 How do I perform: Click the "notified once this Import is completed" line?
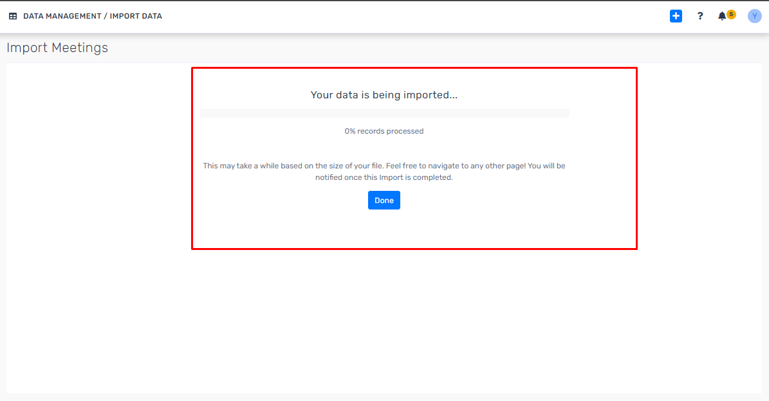(x=384, y=177)
